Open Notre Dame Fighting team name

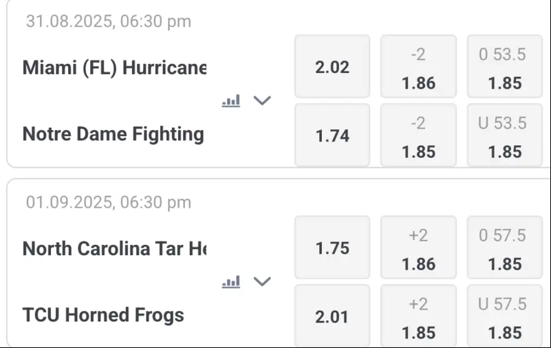click(113, 134)
